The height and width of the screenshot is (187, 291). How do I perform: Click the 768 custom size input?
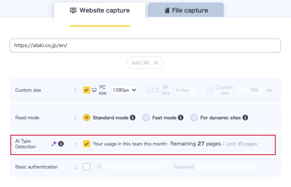(x=251, y=90)
